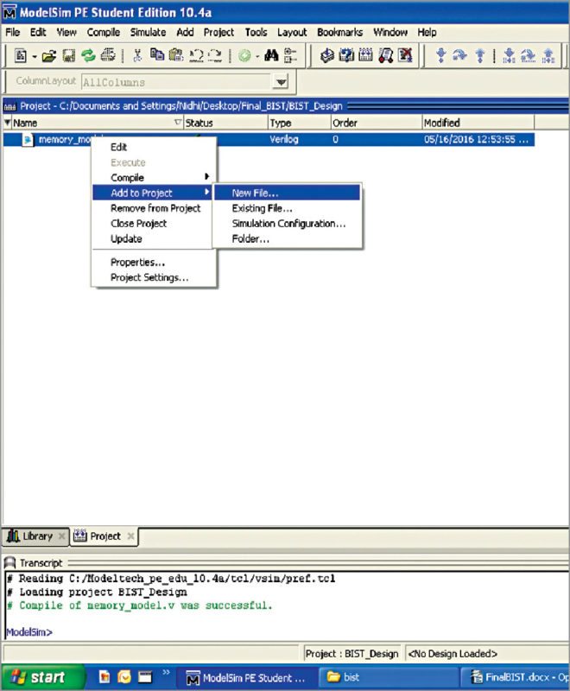The image size is (570, 691).
Task: Choose Existing File... in the submenu
Action: pyautogui.click(x=262, y=208)
